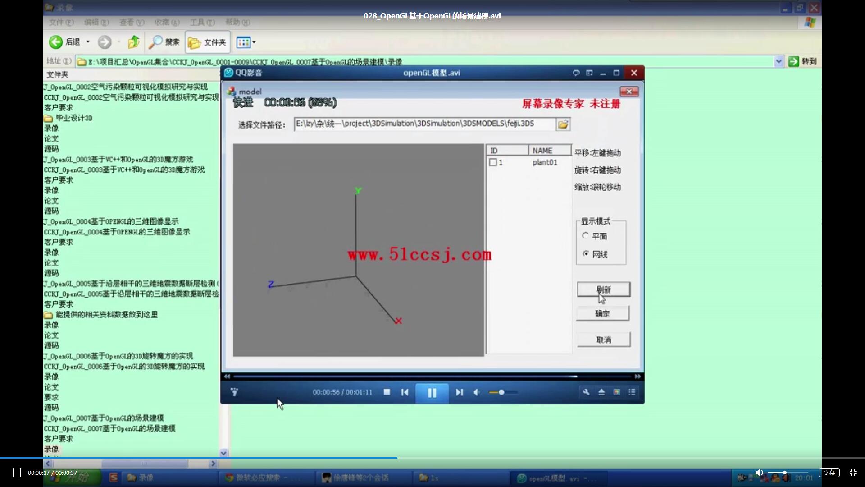865x487 pixels.
Task: Adjust the QQ影音 volume slider
Action: 503,392
